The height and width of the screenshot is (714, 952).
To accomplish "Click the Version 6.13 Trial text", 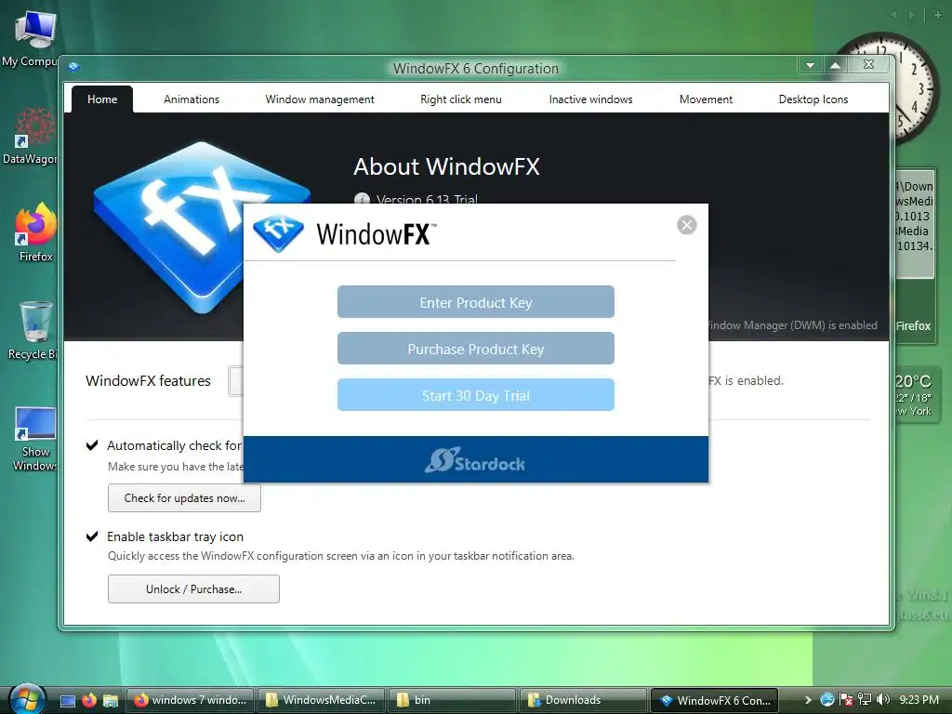I will (427, 199).
